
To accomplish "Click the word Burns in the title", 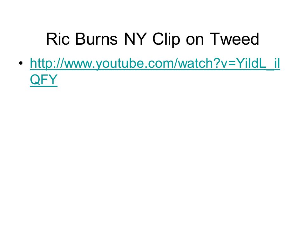I will point(96,39).
